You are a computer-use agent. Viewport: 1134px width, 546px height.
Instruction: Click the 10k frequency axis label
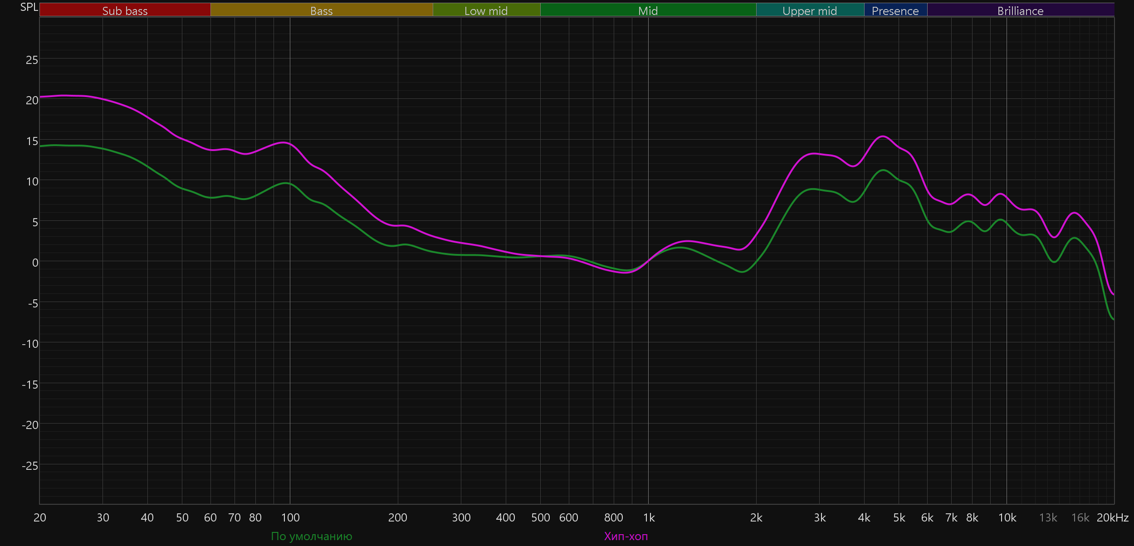(x=1007, y=517)
